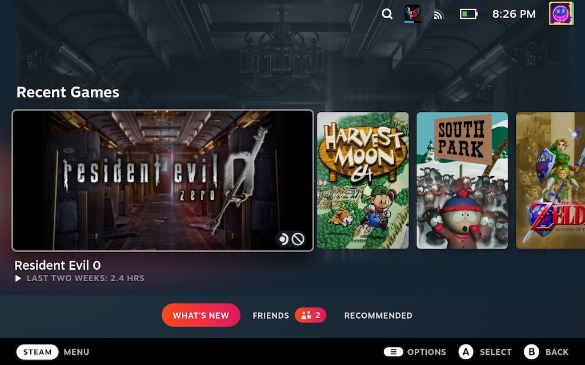Open the Options menu button
Image resolution: width=585 pixels, height=365 pixels.
(x=394, y=352)
